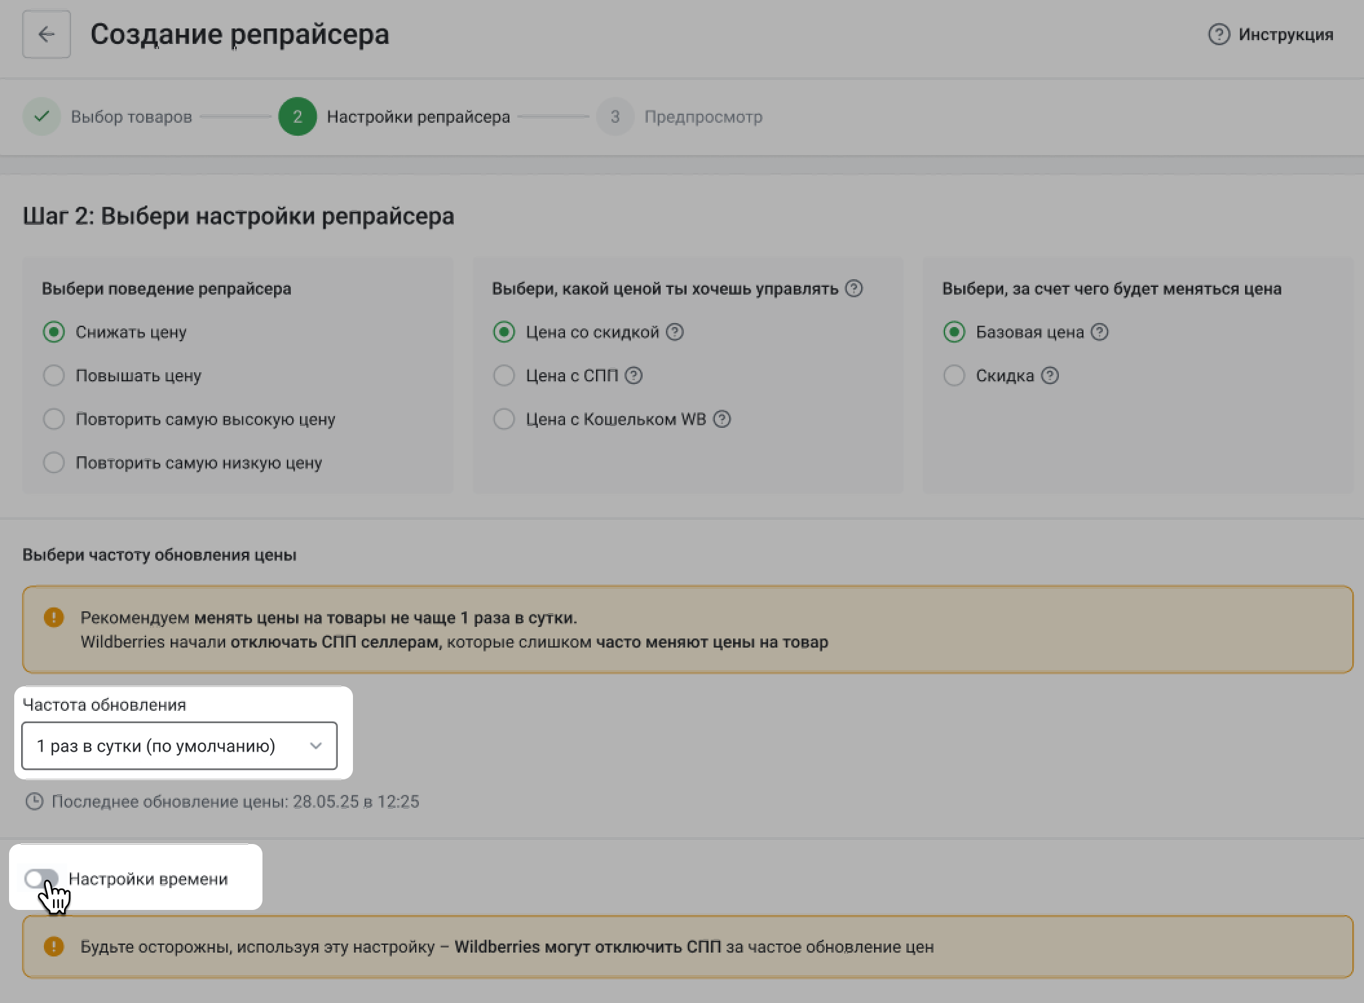Click the chevron arrow in the frequency dropdown

[x=316, y=746]
